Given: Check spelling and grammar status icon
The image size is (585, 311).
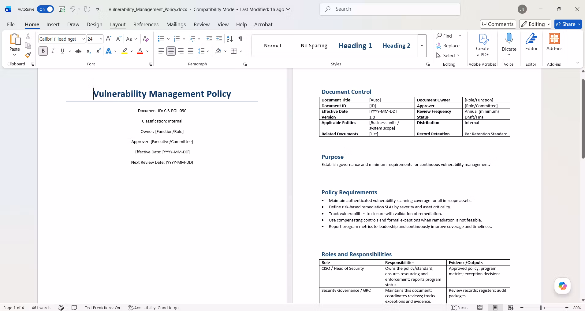Looking at the screenshot, I should (x=74, y=308).
